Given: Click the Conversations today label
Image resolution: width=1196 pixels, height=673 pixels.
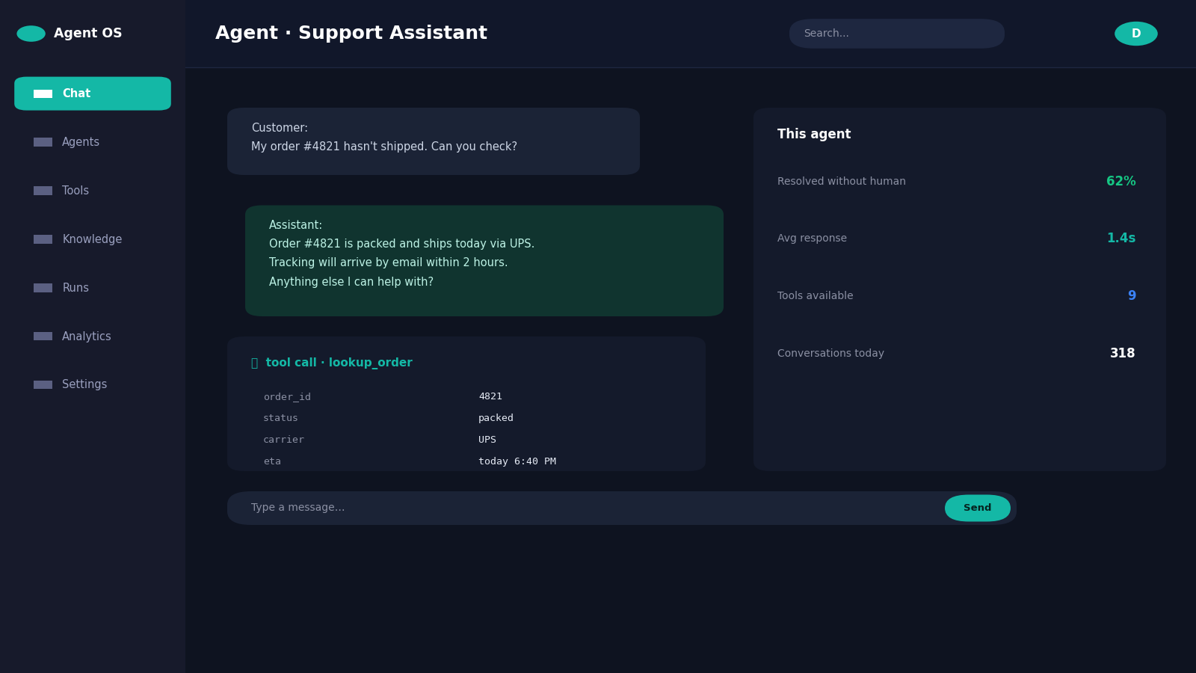Looking at the screenshot, I should 830,354.
